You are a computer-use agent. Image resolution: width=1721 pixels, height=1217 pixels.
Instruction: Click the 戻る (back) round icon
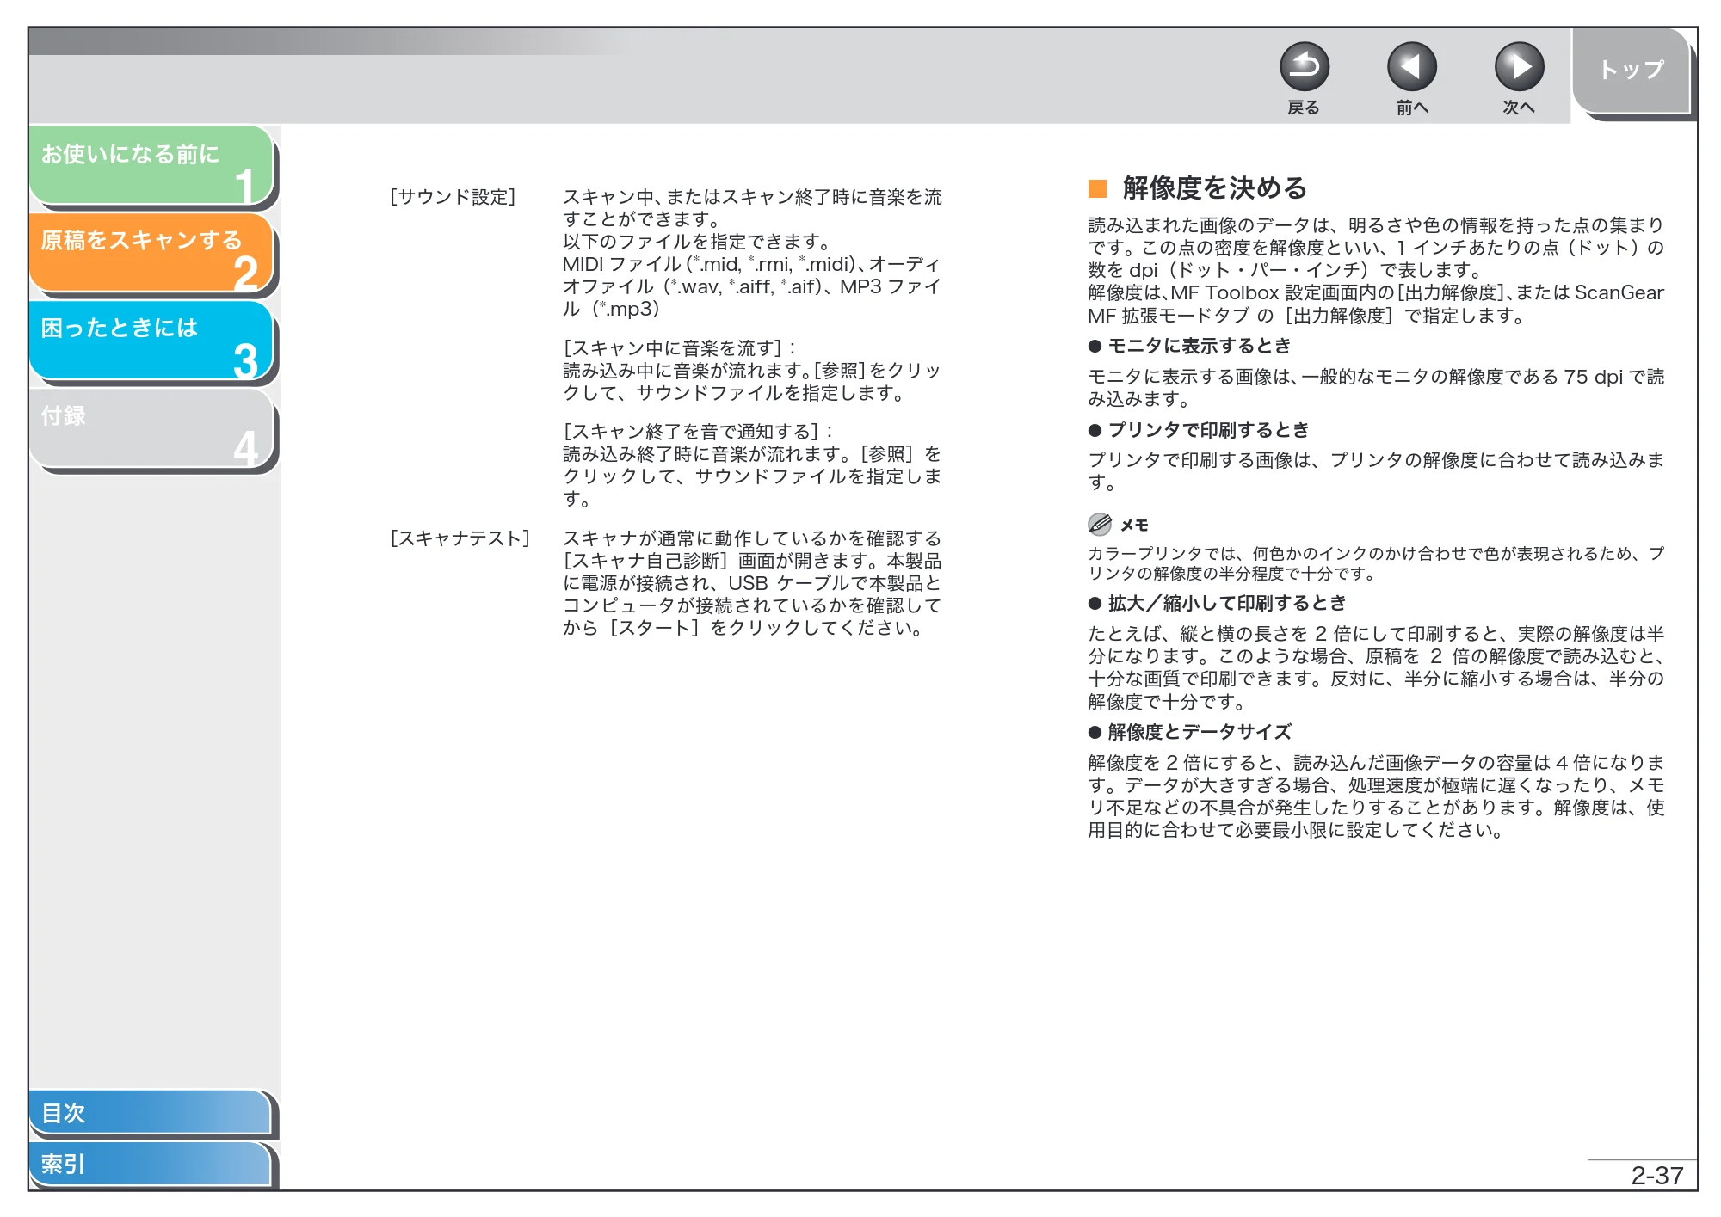[x=1304, y=67]
